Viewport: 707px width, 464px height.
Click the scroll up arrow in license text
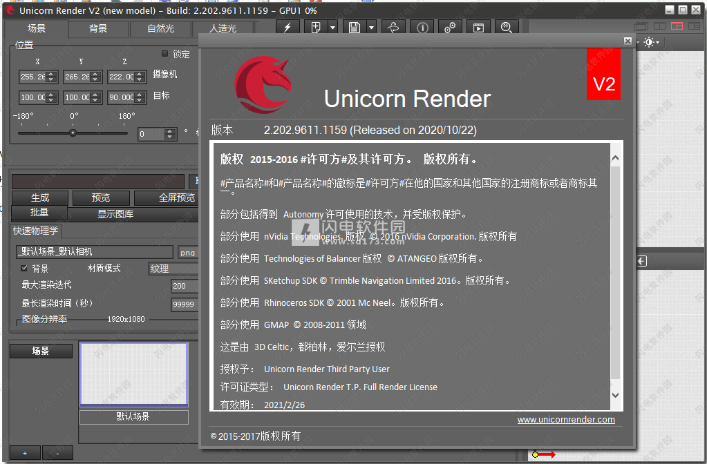[616, 157]
